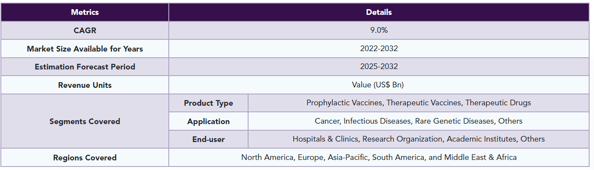
Task: Click the 2022-2032 years value
Action: pyautogui.click(x=379, y=49)
